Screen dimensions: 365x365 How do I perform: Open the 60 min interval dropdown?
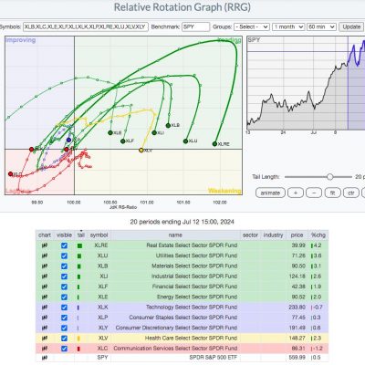[x=321, y=26]
